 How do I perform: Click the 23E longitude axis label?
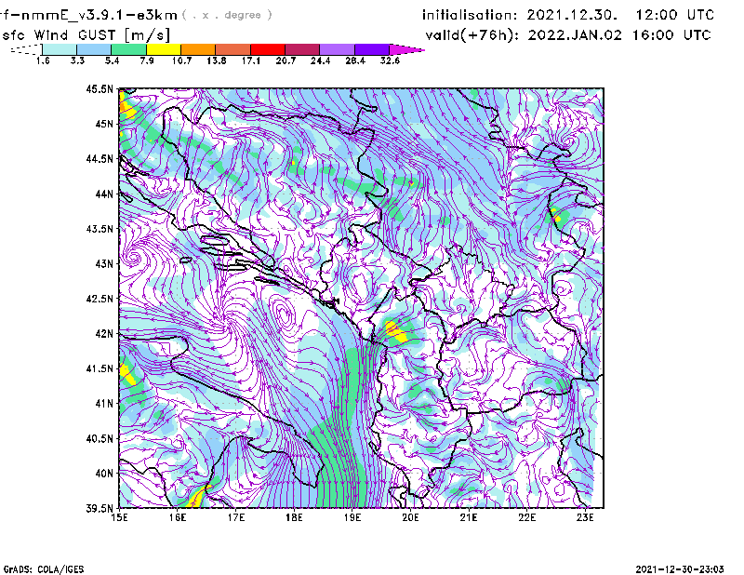(586, 517)
